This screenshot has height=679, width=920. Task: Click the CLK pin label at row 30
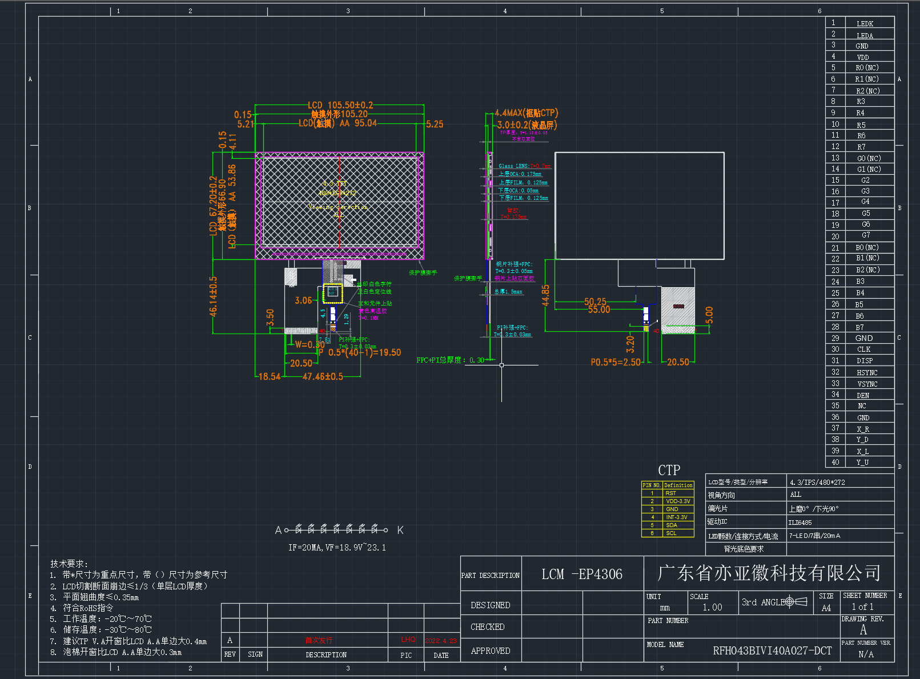(x=863, y=349)
